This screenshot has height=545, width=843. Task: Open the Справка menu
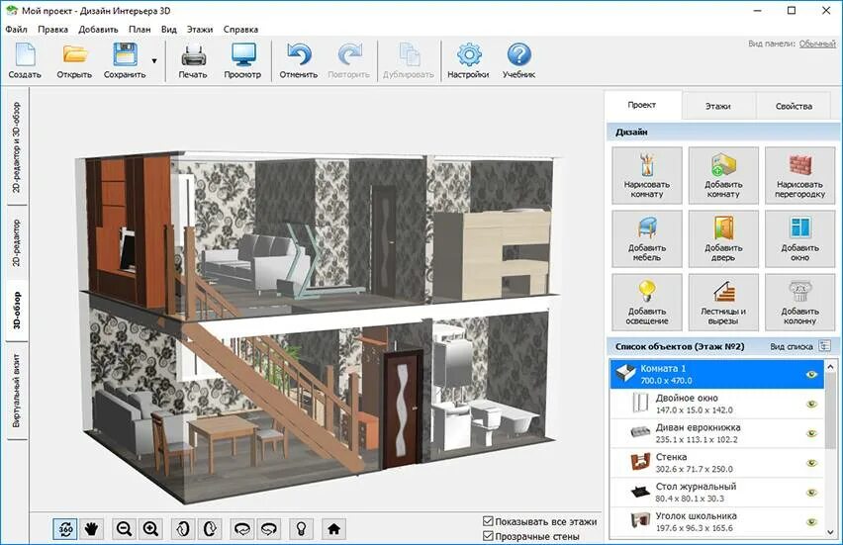(240, 29)
